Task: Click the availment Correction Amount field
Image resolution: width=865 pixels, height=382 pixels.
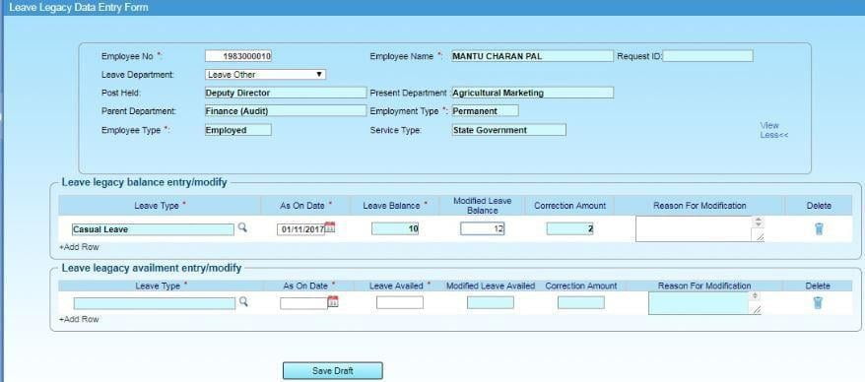Action: coord(581,302)
